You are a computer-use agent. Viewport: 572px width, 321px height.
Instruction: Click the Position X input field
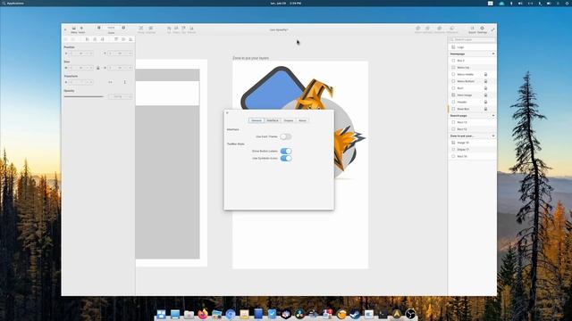(x=81, y=53)
